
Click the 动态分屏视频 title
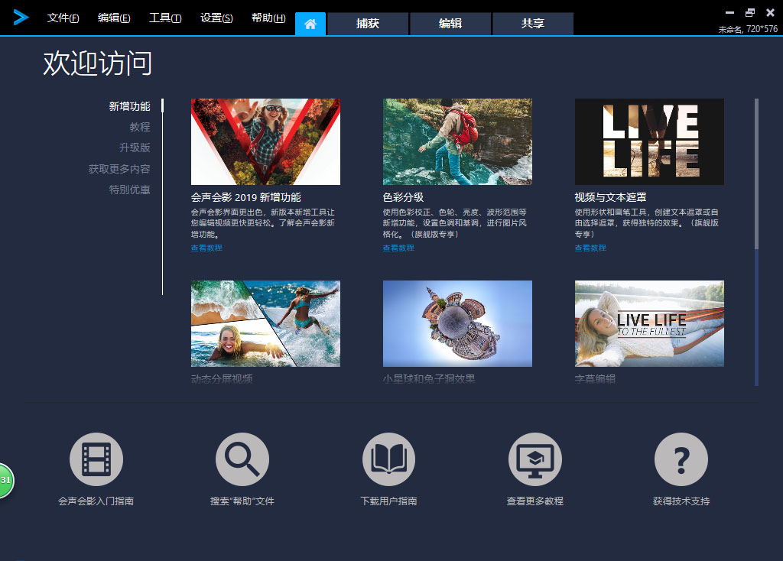(x=222, y=379)
